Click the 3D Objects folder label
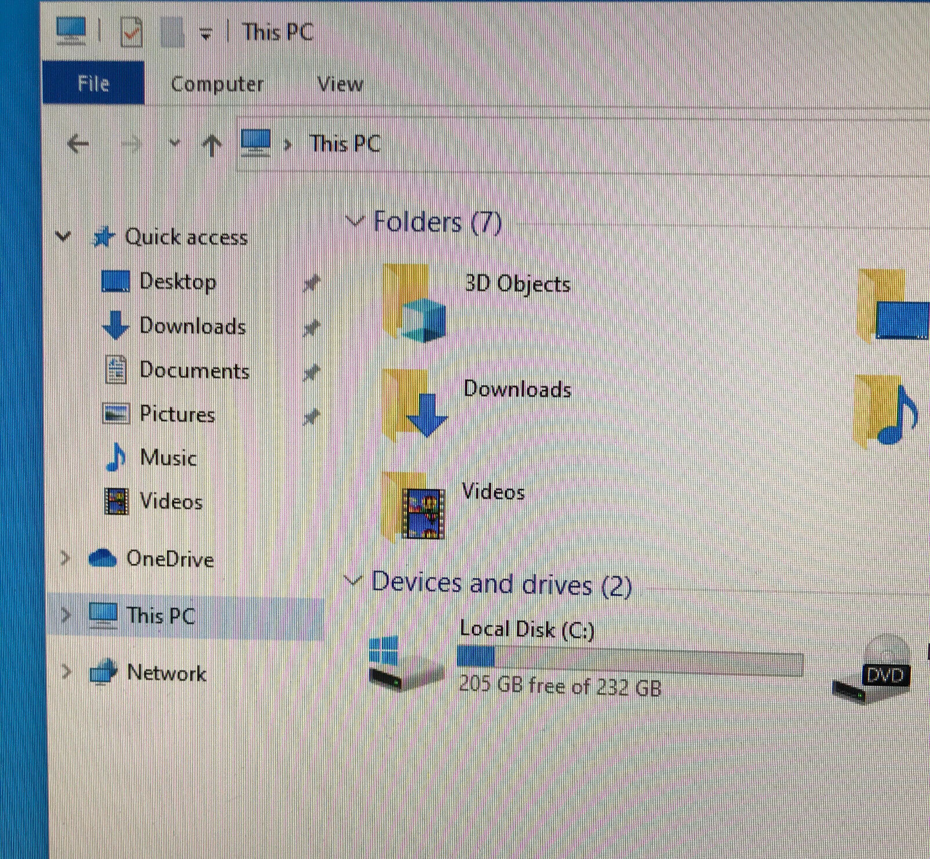The image size is (930, 859). click(517, 284)
